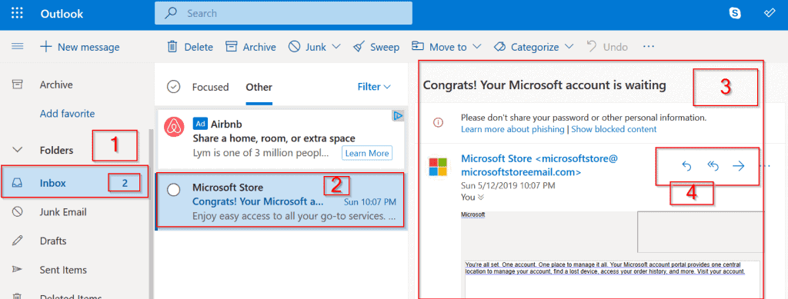Open Skype from the header icon
Screen dimensions: 788x299
(735, 14)
